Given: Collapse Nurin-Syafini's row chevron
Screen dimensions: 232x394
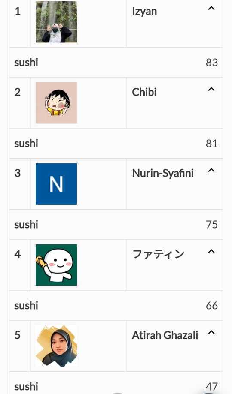Looking at the screenshot, I should (211, 170).
